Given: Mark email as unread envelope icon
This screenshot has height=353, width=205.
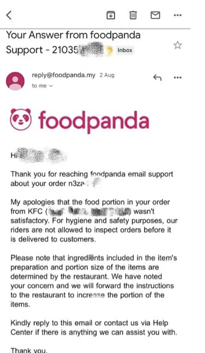Looking at the screenshot, I should [155, 15].
